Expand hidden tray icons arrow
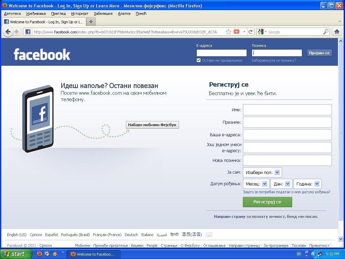The image size is (345, 259). pos(314,254)
